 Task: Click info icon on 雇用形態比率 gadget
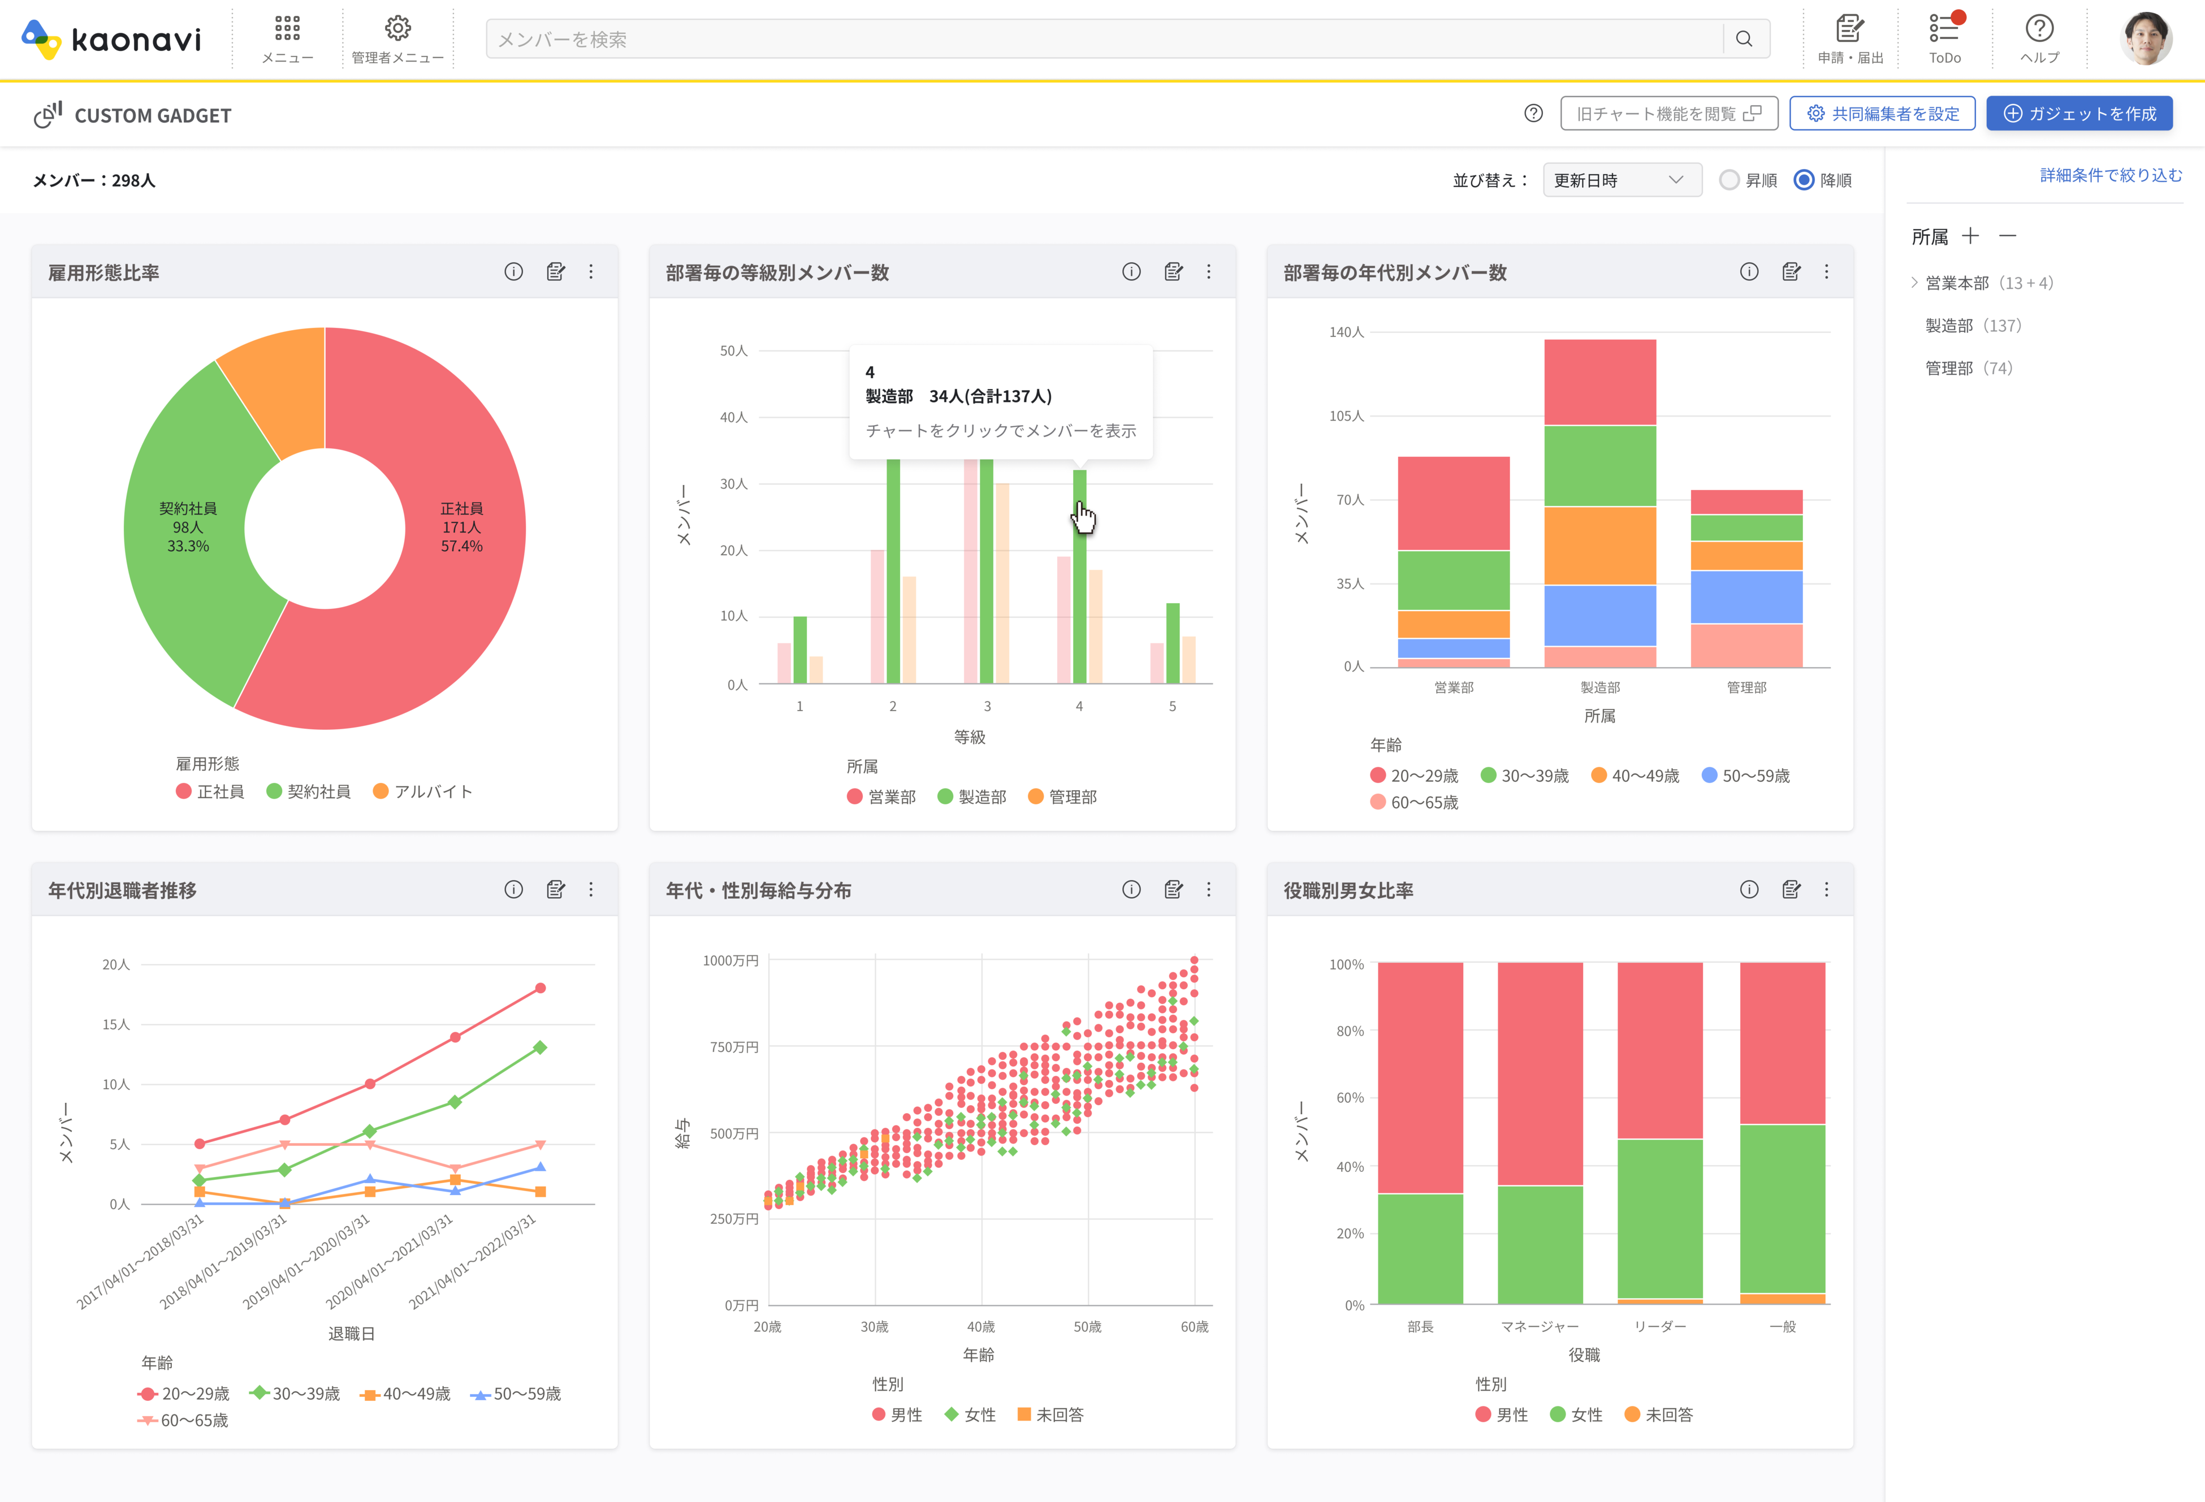[513, 272]
